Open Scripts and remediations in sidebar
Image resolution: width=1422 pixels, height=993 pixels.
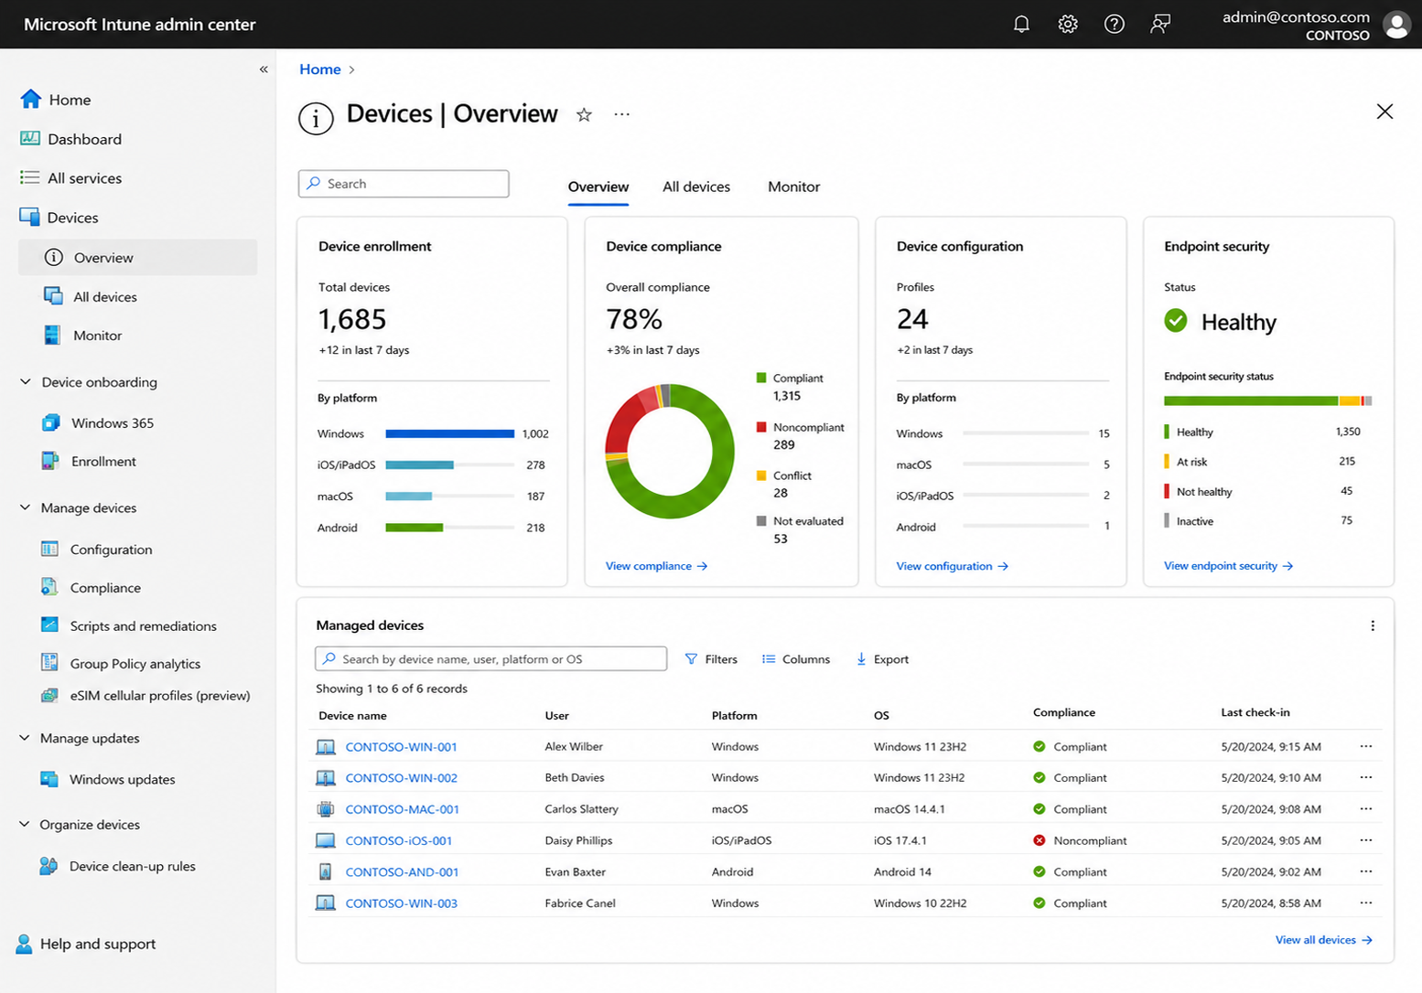tap(143, 626)
